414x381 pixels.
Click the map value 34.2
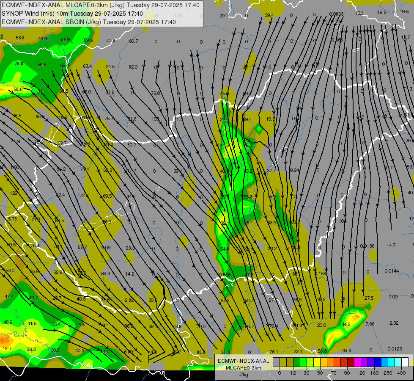(x=345, y=324)
